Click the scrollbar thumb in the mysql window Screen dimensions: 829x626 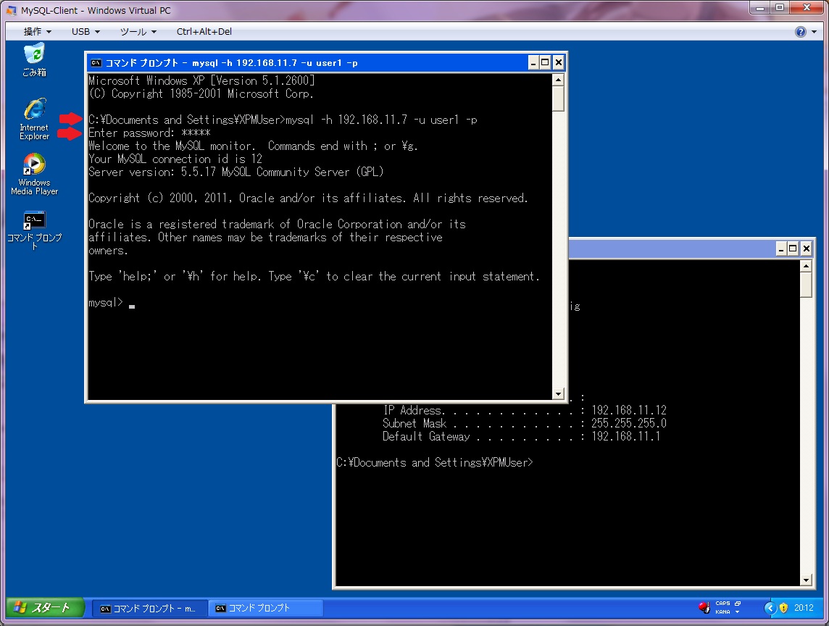click(x=558, y=99)
